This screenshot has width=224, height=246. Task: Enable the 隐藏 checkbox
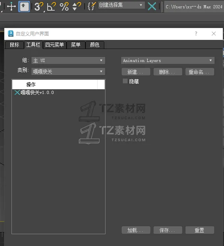click(x=125, y=81)
